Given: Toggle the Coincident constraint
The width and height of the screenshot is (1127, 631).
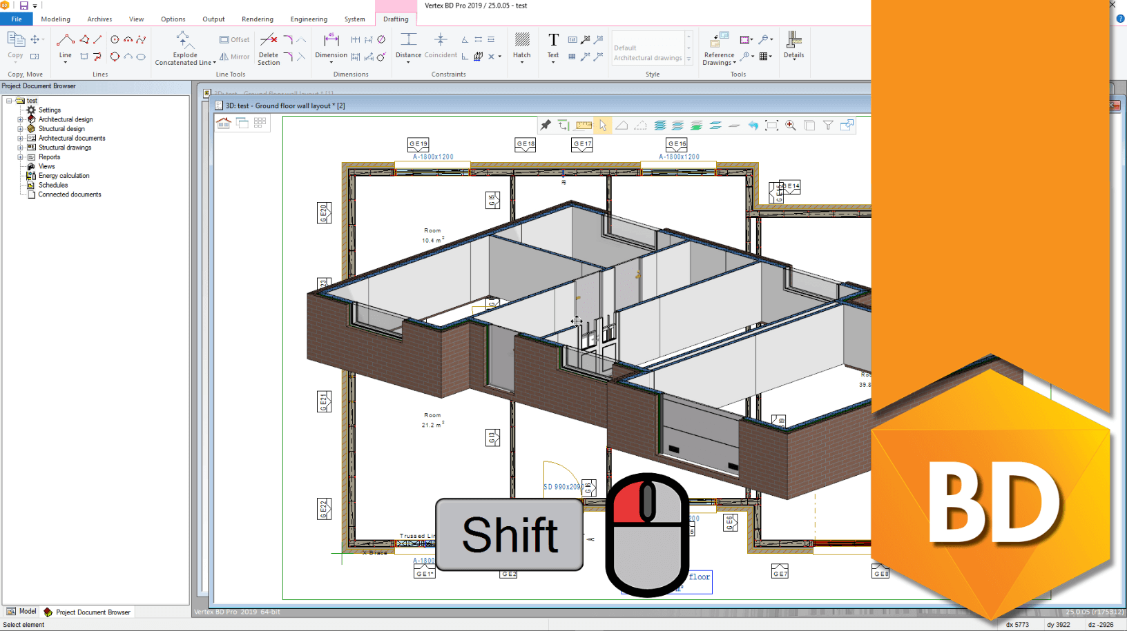Looking at the screenshot, I should click(441, 46).
